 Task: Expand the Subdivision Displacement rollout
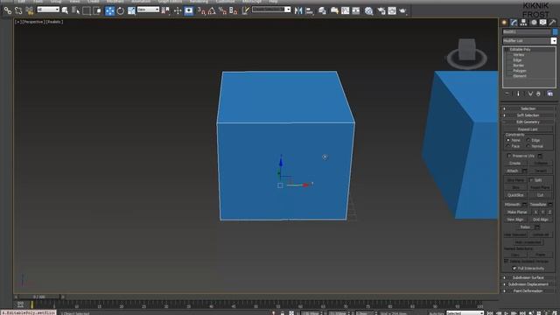528,284
